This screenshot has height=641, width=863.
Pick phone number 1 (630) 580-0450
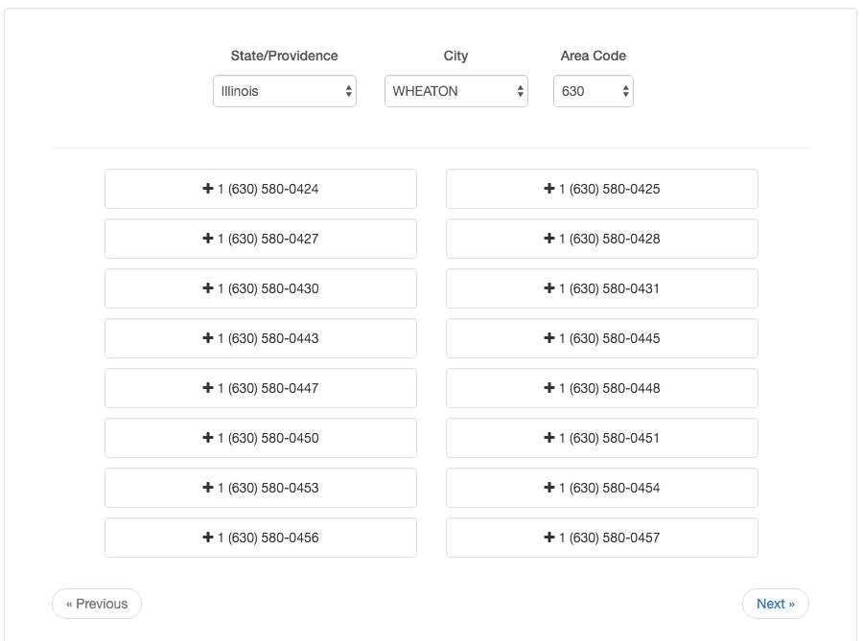pos(261,438)
